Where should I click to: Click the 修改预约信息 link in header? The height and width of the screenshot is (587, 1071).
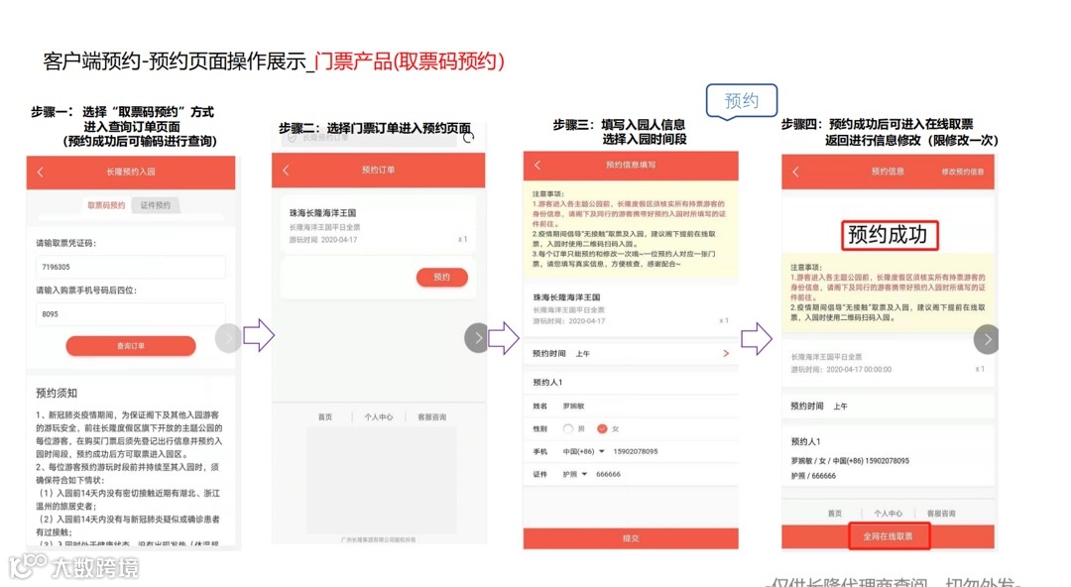pyautogui.click(x=962, y=172)
